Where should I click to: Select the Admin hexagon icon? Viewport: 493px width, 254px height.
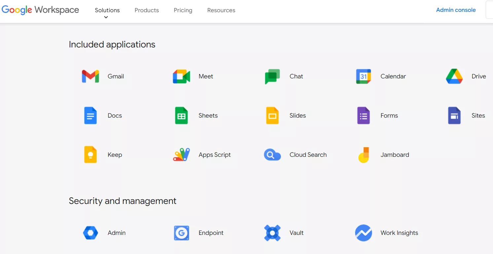pos(90,233)
